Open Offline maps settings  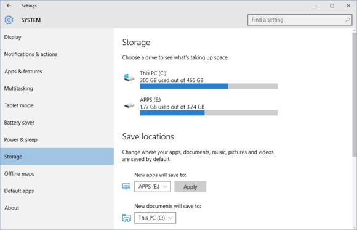click(x=57, y=174)
